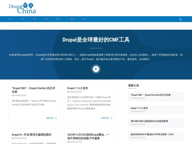Select 下载 in the navigation bar
This screenshot has width=192, height=144.
(34, 19)
